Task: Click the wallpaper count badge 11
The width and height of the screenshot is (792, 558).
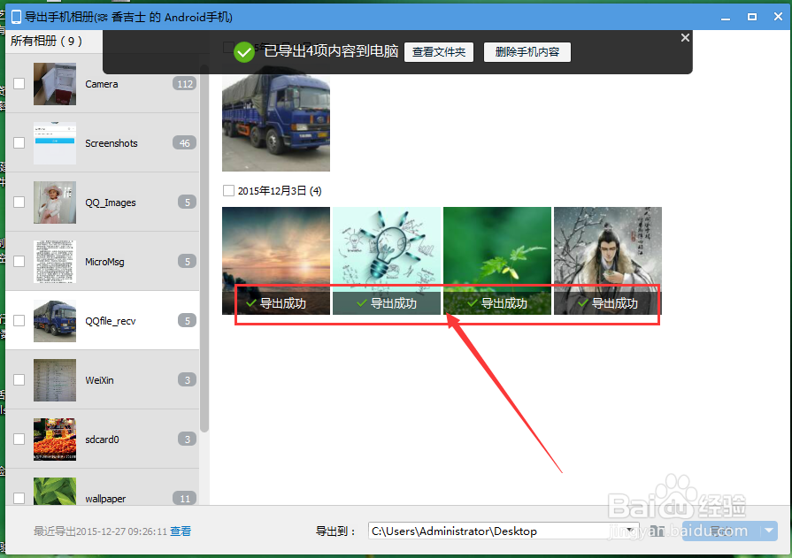Action: tap(184, 499)
